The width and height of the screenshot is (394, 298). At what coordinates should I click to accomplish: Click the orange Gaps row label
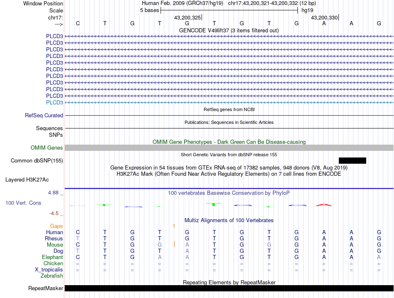(x=56, y=226)
